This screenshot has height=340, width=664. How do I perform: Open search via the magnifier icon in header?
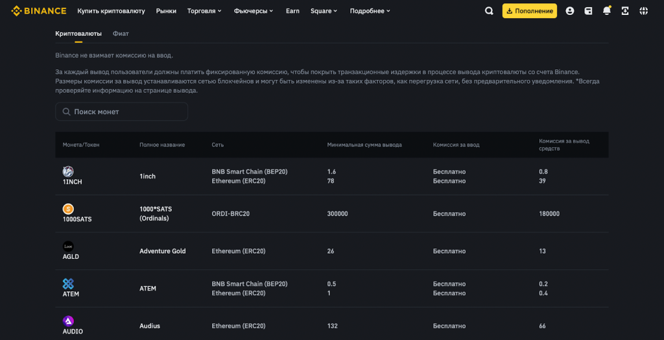[x=489, y=11]
